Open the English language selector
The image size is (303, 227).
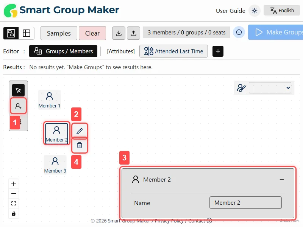tap(281, 10)
